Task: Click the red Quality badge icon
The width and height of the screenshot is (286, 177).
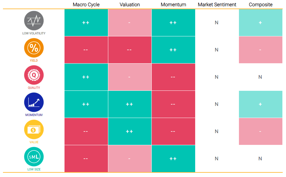Action: (34, 75)
